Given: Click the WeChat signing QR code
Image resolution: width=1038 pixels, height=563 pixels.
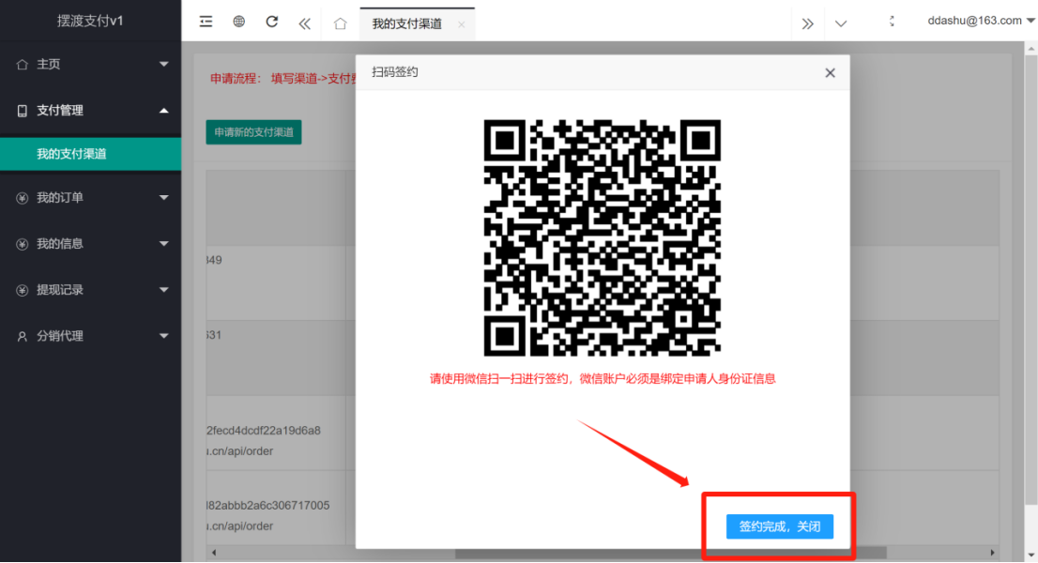Looking at the screenshot, I should 603,238.
